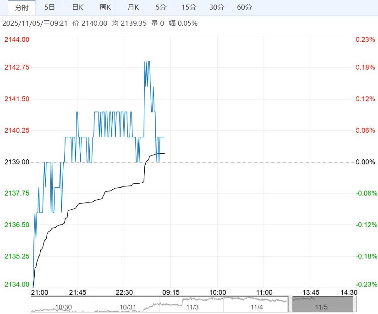The image size is (378, 314).
Task: Switch to 周K weekly candlestick view
Action: pos(105,7)
